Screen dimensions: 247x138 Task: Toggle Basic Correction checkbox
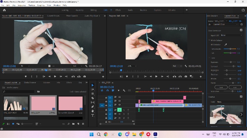tap(241, 30)
